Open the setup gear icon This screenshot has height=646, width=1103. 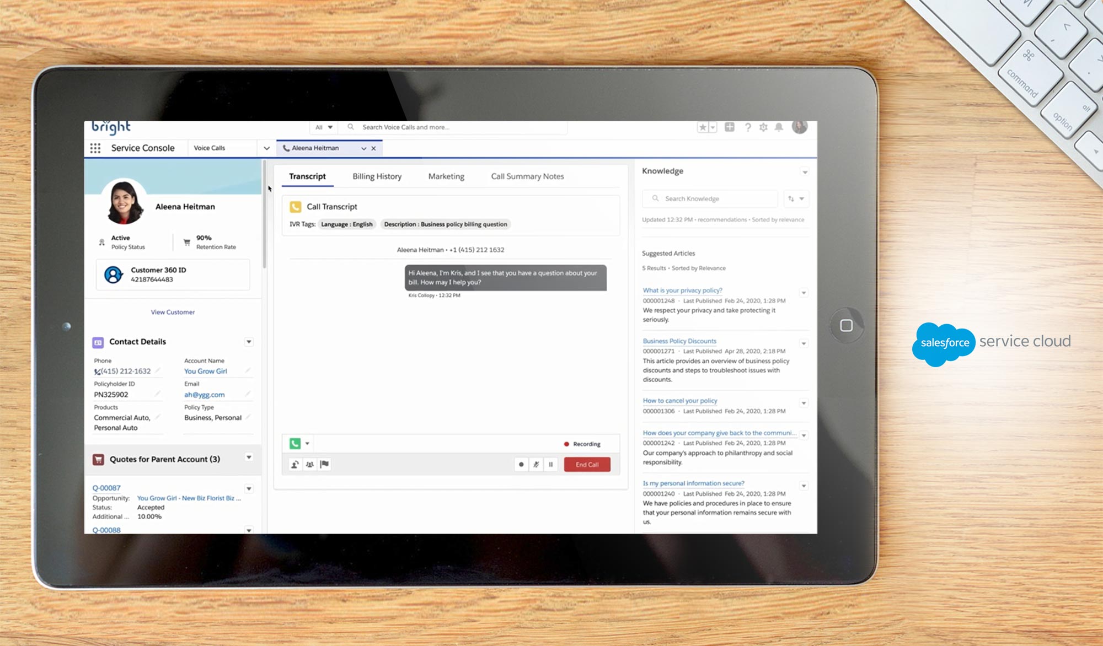tap(763, 127)
